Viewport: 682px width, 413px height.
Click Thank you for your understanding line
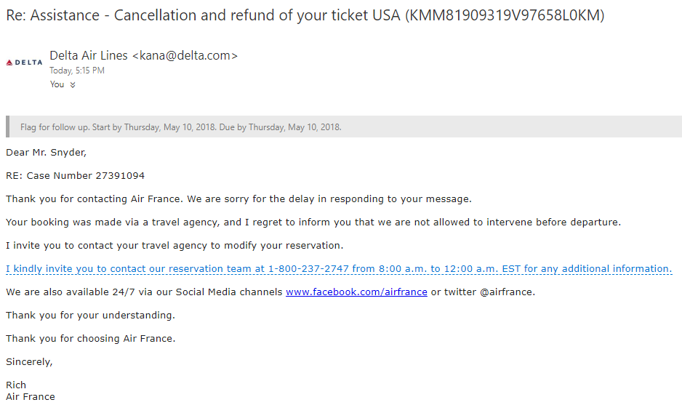pos(90,316)
